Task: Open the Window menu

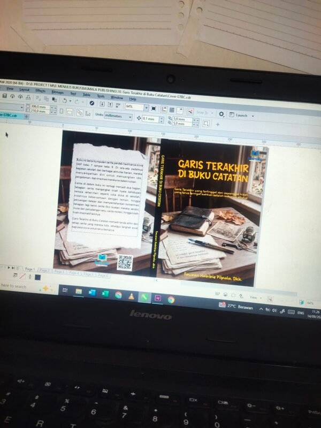Action: click(x=117, y=97)
